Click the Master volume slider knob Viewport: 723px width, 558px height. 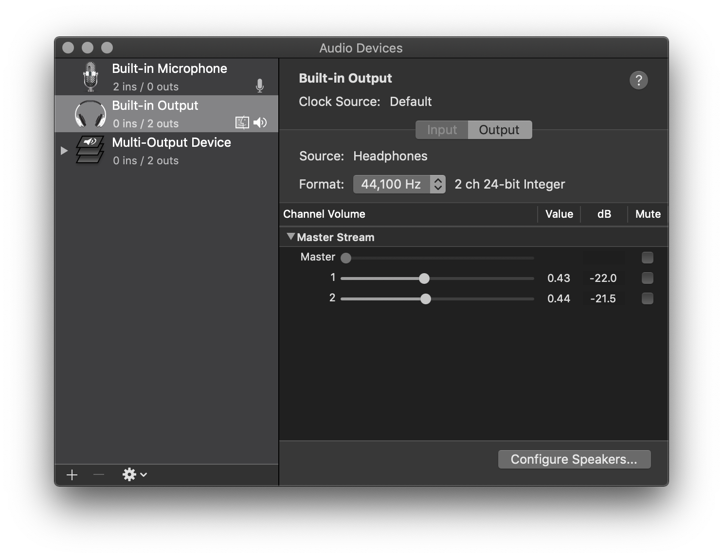[346, 258]
